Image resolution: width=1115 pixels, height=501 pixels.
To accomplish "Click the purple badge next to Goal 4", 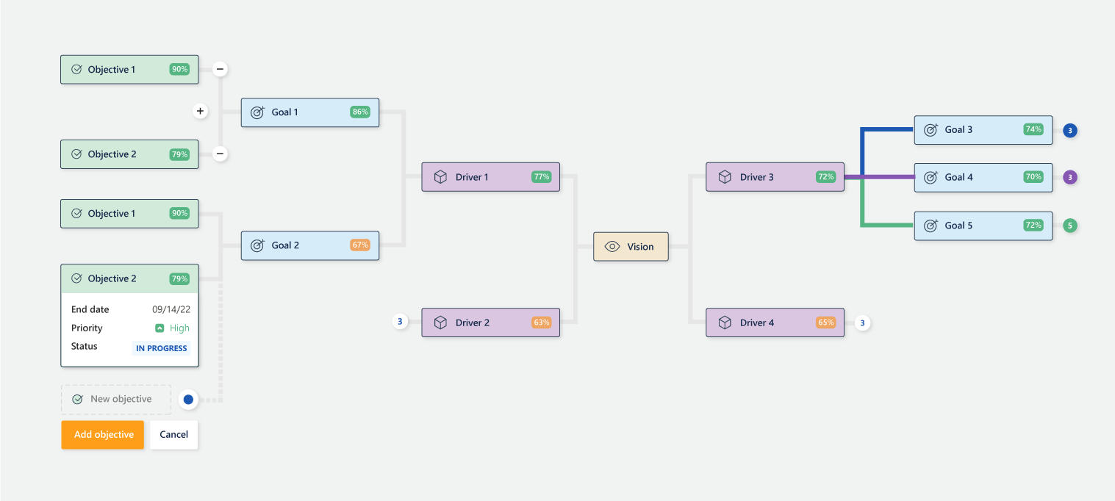I will [1070, 177].
